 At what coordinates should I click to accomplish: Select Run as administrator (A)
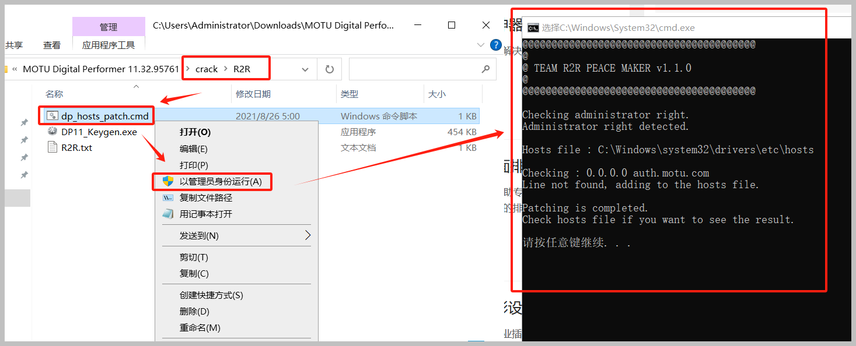click(221, 181)
